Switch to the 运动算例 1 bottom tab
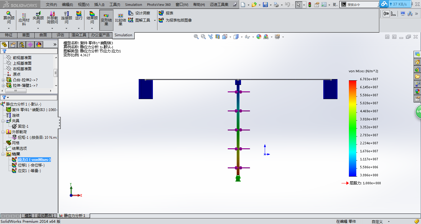The width and height of the screenshot is (421, 224). pos(46,216)
